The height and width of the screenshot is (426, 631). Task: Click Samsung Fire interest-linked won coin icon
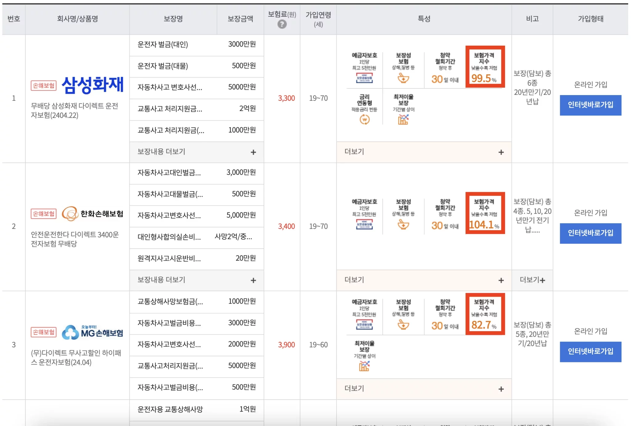pyautogui.click(x=364, y=119)
